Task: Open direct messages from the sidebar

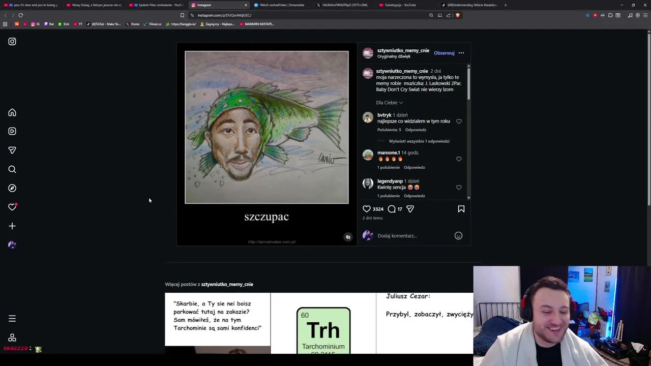Action: coord(12,150)
